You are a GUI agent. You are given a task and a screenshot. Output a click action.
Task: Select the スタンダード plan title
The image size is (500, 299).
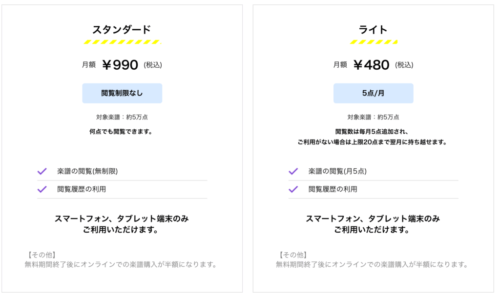pos(122,30)
